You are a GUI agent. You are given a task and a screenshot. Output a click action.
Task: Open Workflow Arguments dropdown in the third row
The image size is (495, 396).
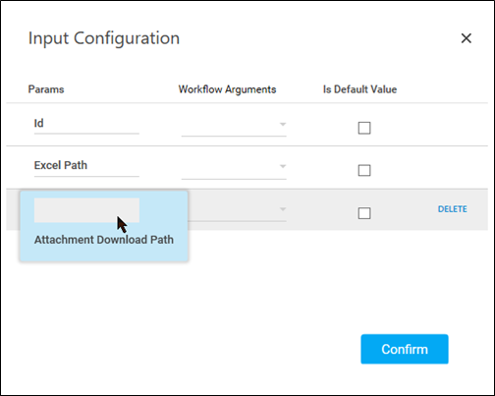click(237, 210)
